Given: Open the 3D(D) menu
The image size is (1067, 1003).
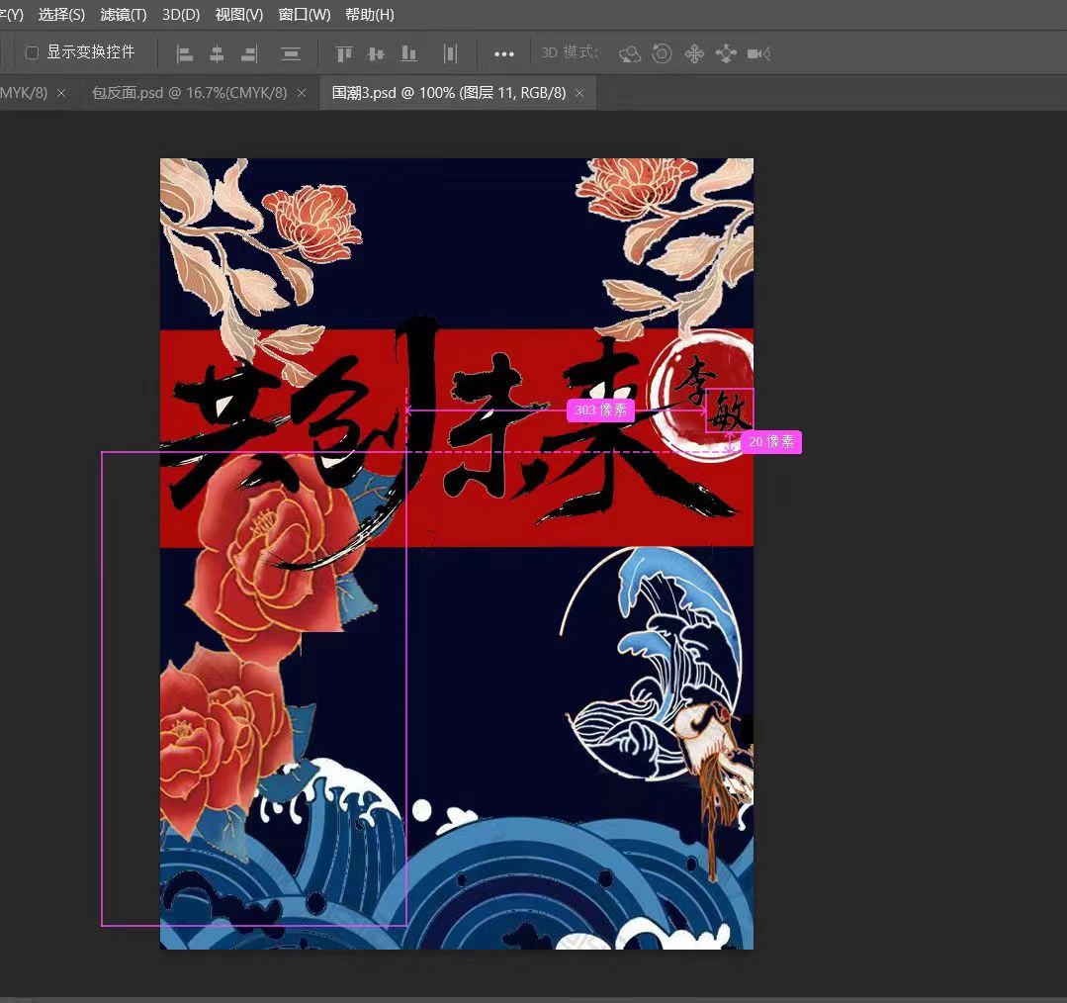Looking at the screenshot, I should click(181, 14).
